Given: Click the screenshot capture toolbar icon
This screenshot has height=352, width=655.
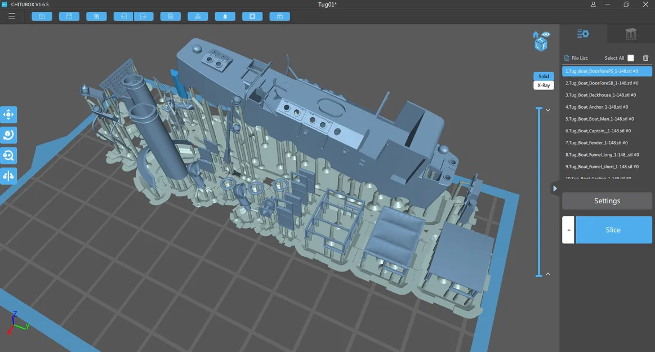Looking at the screenshot, I should tap(96, 16).
